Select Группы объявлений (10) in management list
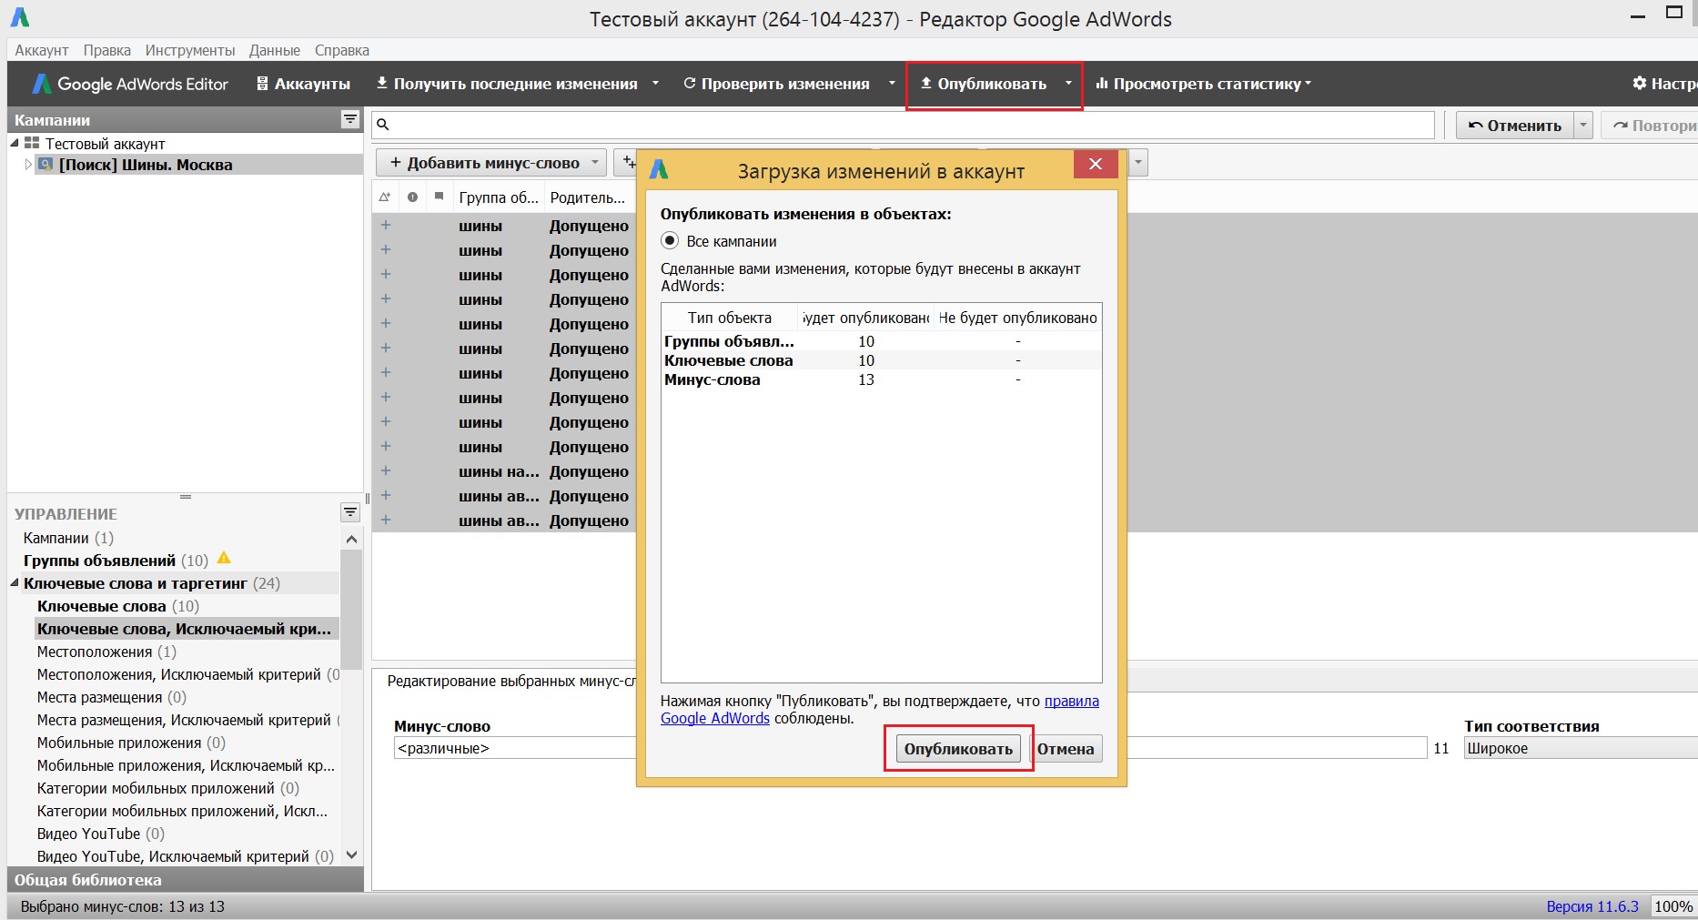This screenshot has width=1698, height=920. 116,561
